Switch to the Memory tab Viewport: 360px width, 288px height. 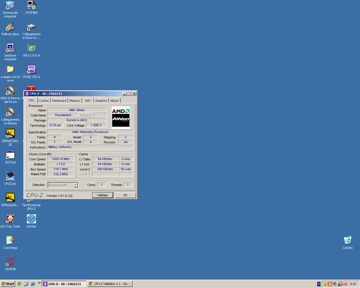(75, 101)
